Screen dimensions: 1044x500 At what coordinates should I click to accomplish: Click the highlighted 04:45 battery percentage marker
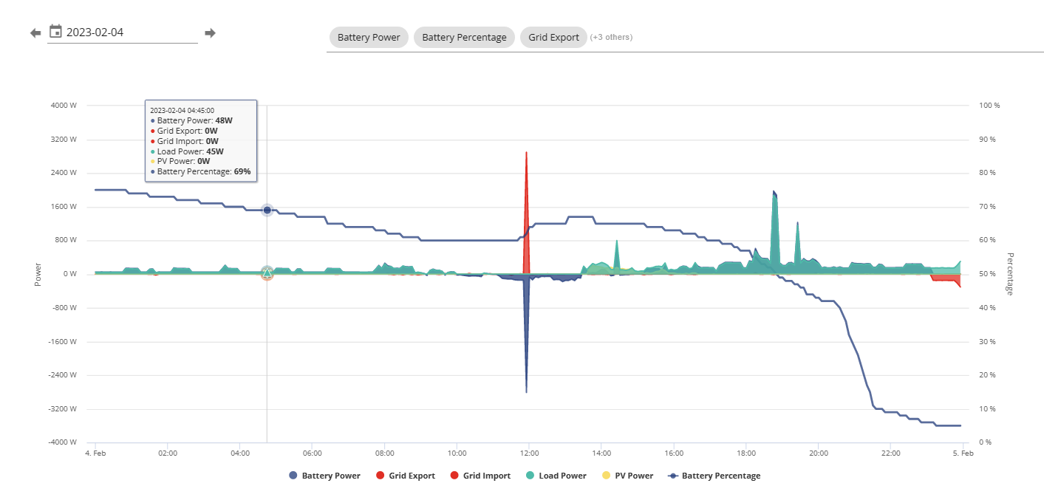coord(267,210)
